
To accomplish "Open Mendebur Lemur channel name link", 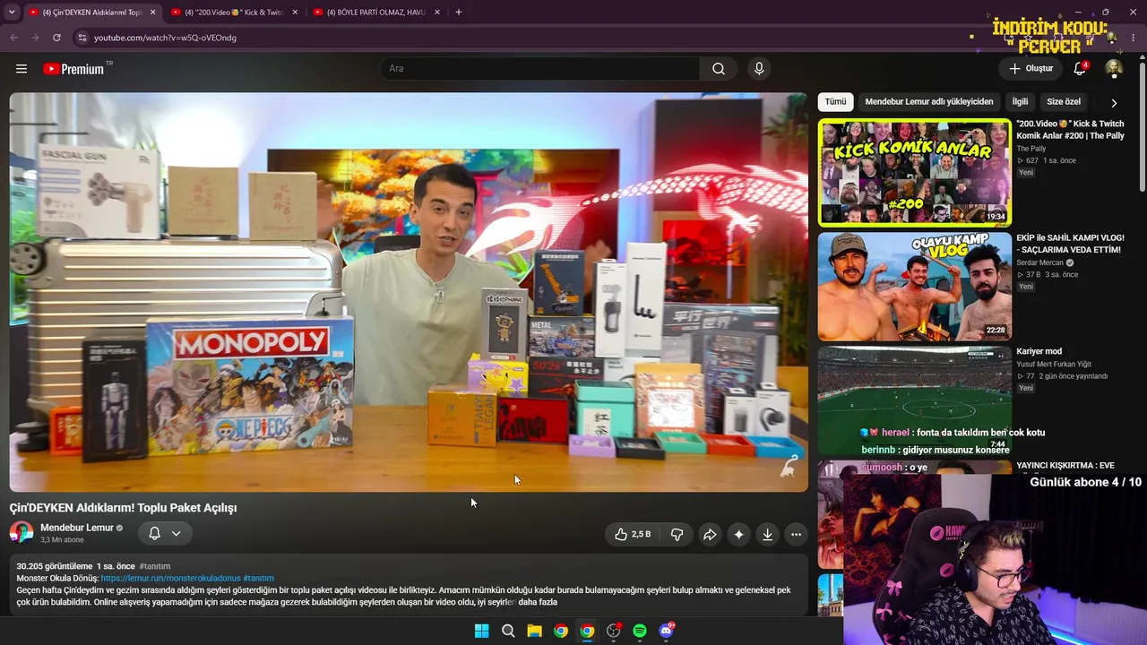I will pos(77,528).
